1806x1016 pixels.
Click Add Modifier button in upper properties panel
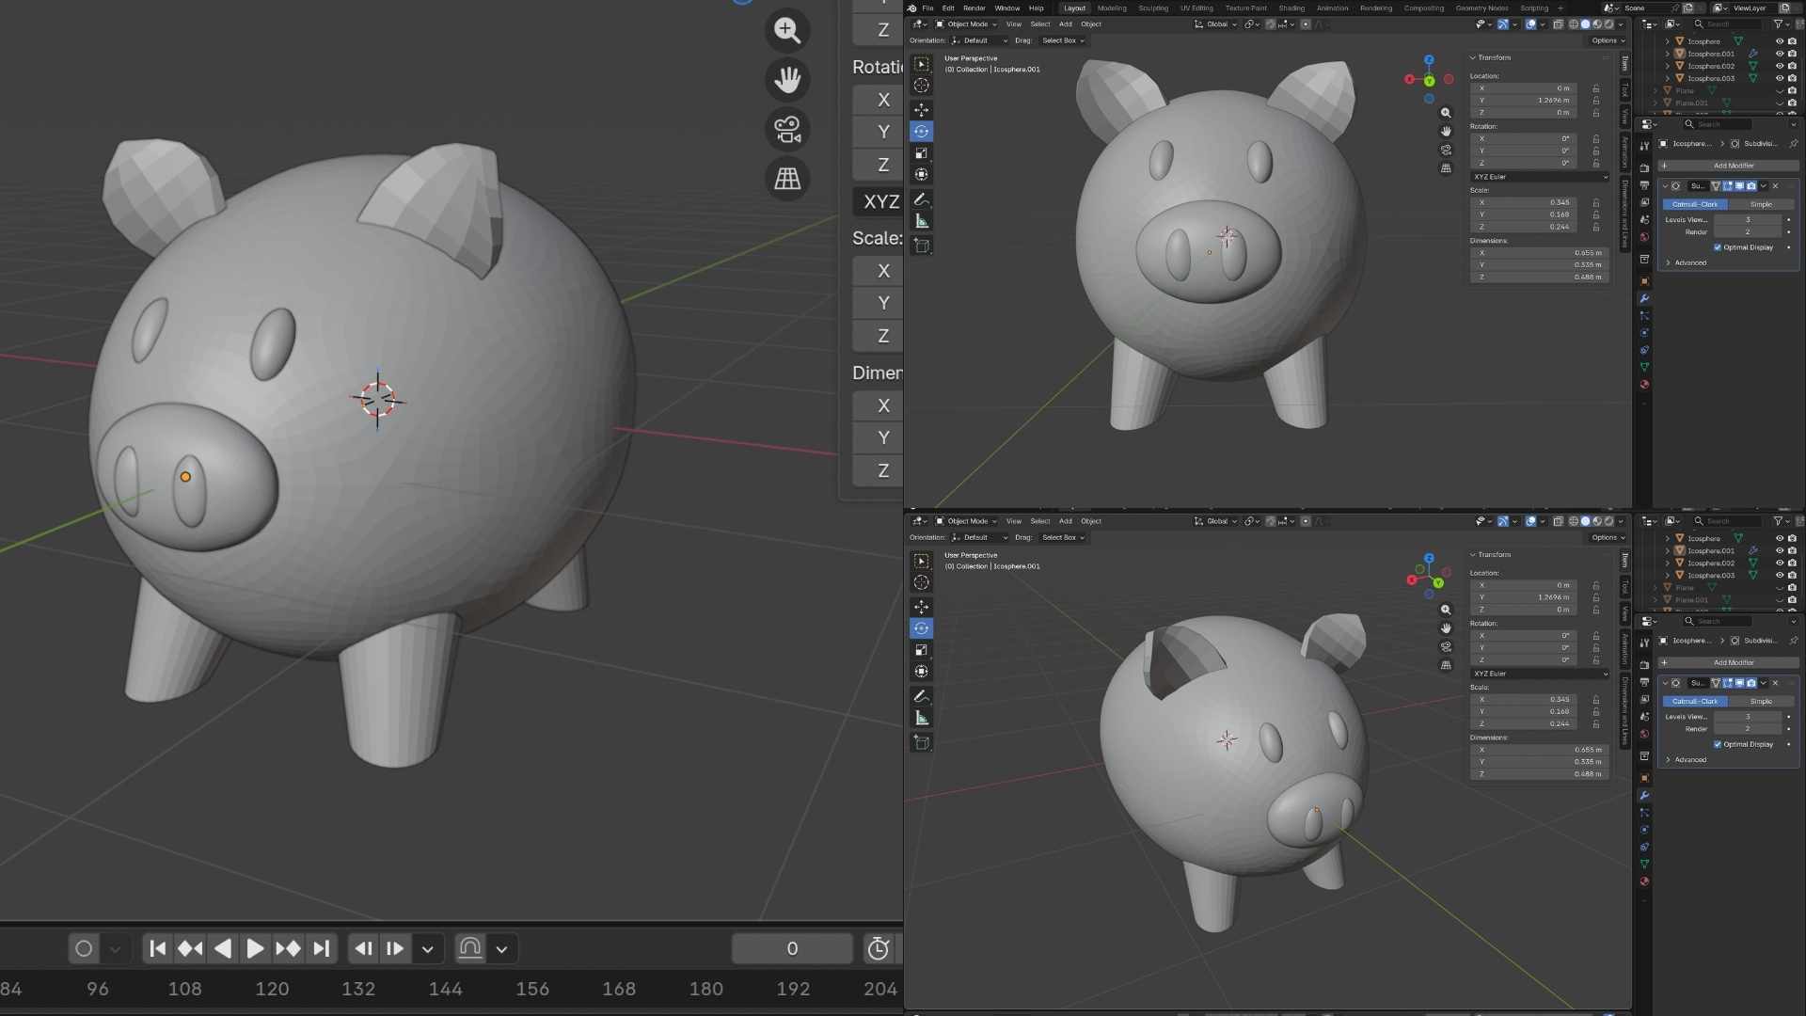(1733, 166)
